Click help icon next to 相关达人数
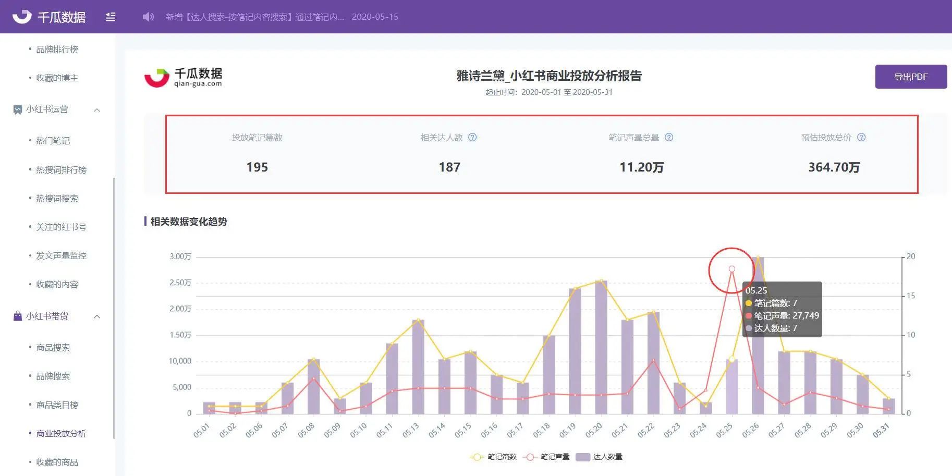The height and width of the screenshot is (476, 952). (472, 137)
